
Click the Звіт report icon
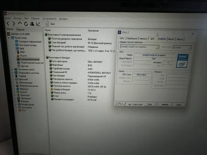point(47,24)
